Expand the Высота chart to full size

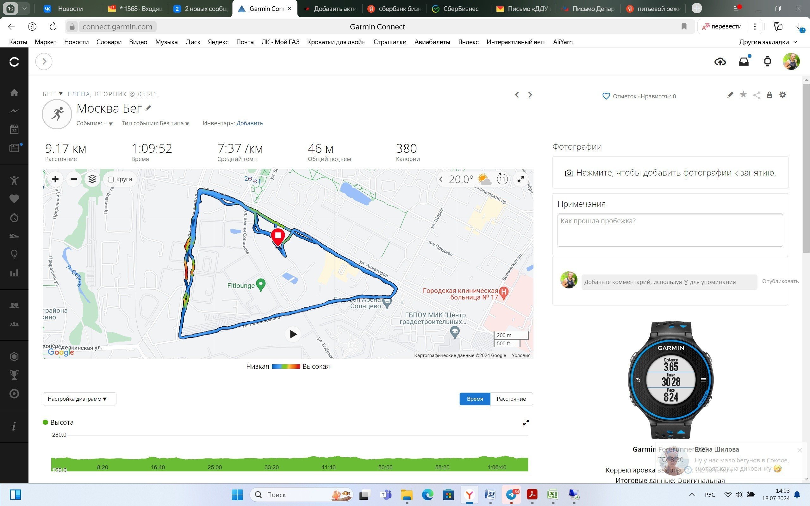[x=526, y=423]
